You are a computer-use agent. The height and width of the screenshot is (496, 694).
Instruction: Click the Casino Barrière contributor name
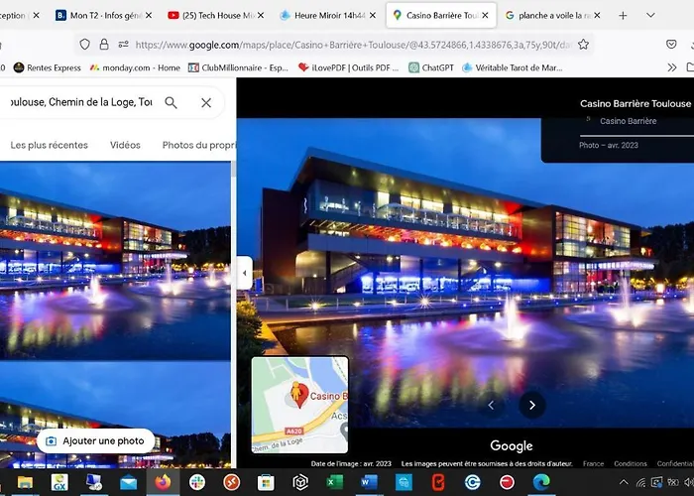click(628, 121)
